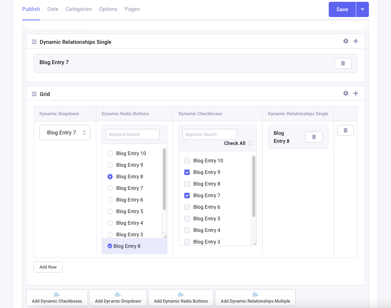Delete Blog Entry 7 relationship via trash
This screenshot has height=308, width=391.
[x=343, y=63]
